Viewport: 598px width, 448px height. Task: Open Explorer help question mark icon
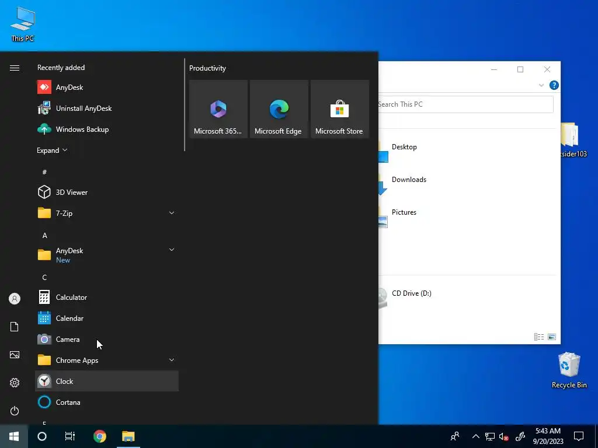[x=554, y=85]
